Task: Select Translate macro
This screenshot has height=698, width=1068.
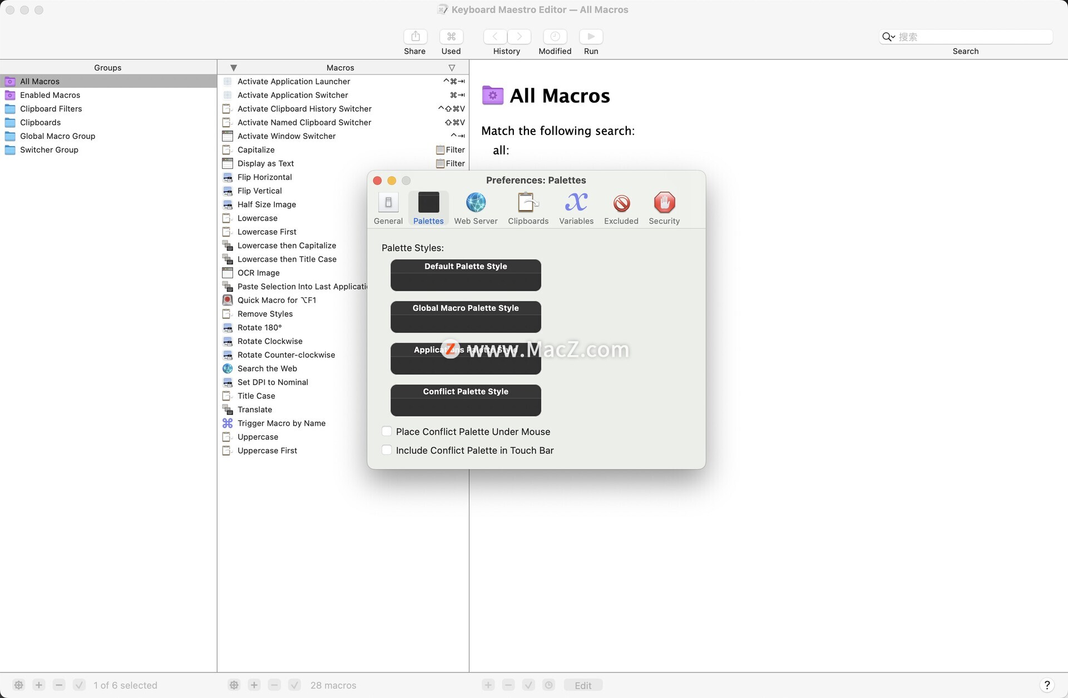Action: tap(293, 410)
